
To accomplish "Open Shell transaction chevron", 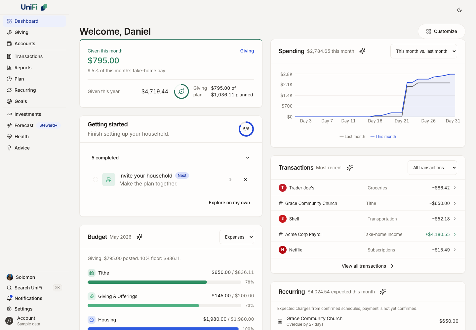I will click(x=455, y=219).
